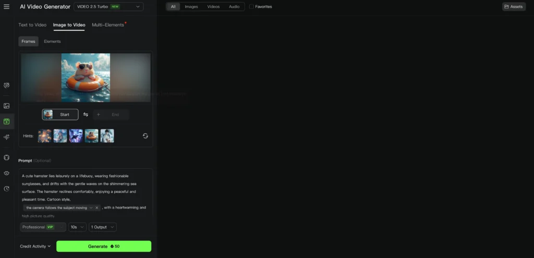Enable the Favorites checkbox
Image resolution: width=534 pixels, height=258 pixels.
pos(252,7)
